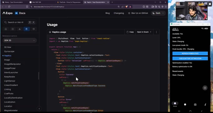The width and height of the screenshot is (213, 113).
Task: Open Localization in the sidebar list
Action: 10,102
